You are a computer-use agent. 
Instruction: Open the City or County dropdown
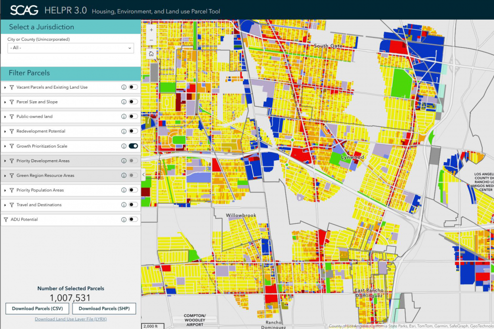coord(71,48)
